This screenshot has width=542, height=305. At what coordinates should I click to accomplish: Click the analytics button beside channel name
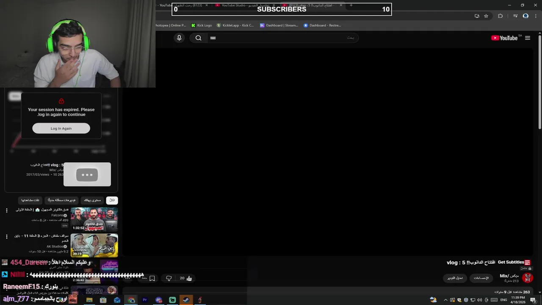pyautogui.click(x=481, y=278)
